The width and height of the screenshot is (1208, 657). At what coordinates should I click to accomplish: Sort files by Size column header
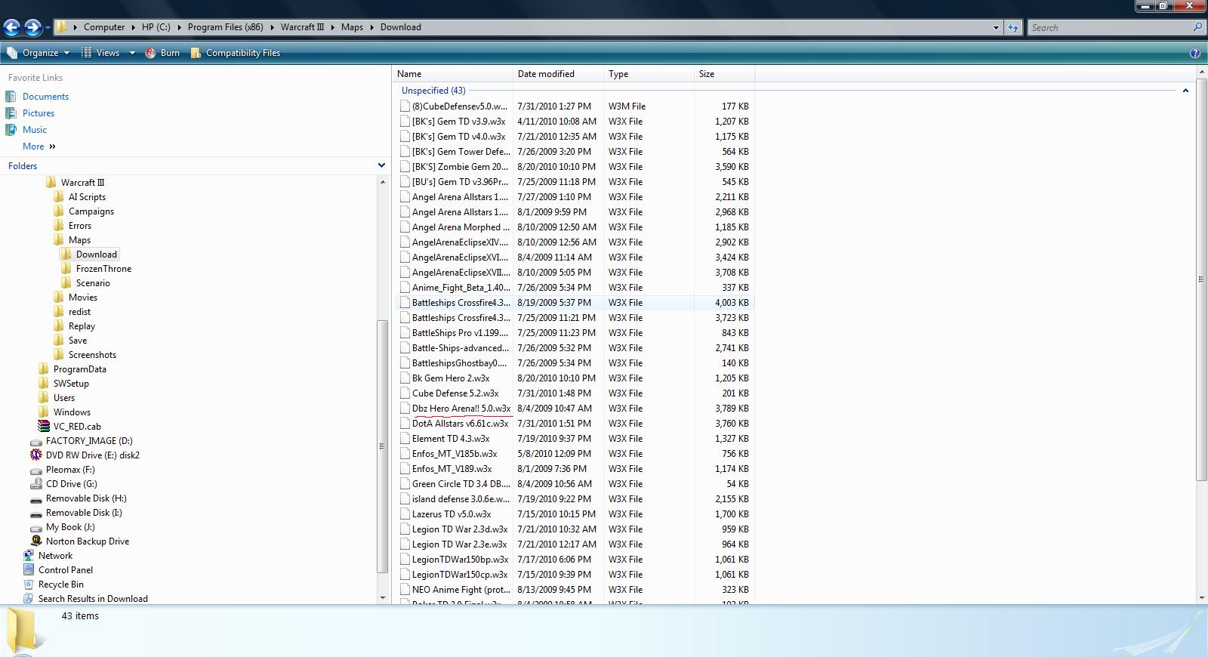pos(724,74)
